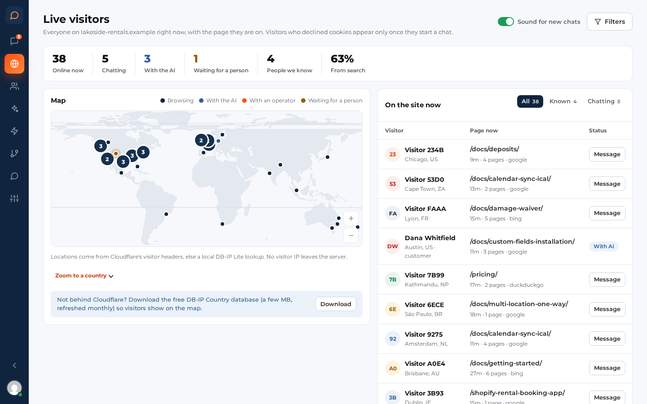Viewport: 647px width, 404px height.
Task: Click the /docs/deposits/ page path
Action: (494, 149)
